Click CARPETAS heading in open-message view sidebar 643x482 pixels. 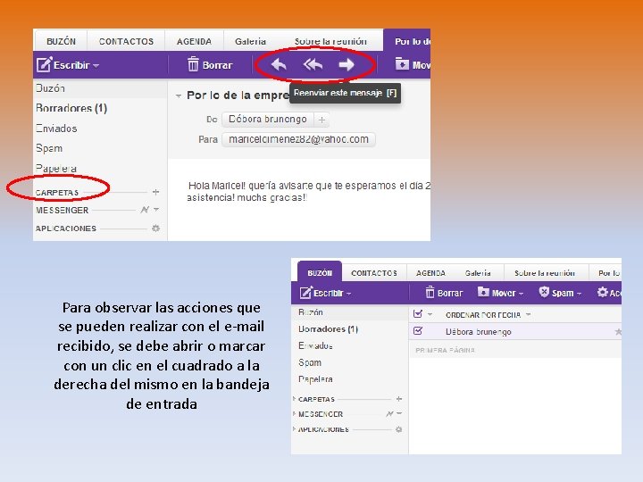pyautogui.click(x=57, y=192)
